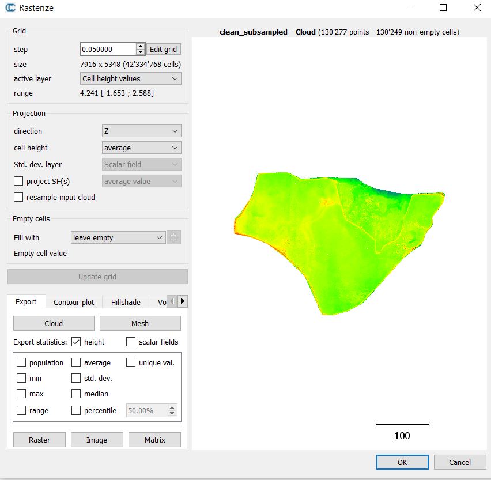Open the projection direction dropdown

tap(141, 131)
